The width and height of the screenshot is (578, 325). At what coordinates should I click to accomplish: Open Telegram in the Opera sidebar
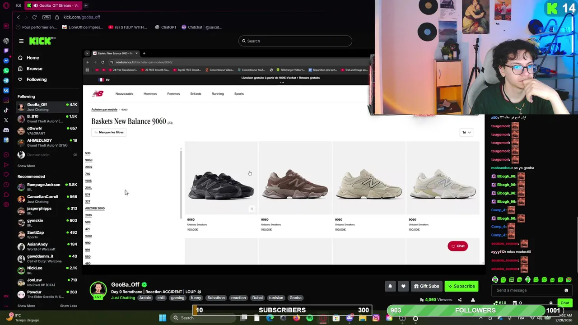click(6, 80)
